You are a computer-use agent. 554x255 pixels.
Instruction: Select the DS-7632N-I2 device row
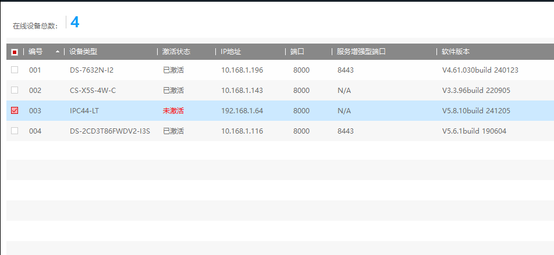[280, 70]
